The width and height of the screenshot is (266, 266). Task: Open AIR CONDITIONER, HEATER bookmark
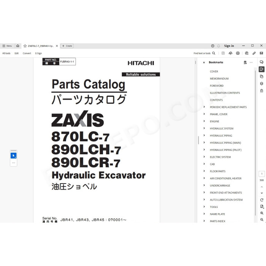point(226,179)
